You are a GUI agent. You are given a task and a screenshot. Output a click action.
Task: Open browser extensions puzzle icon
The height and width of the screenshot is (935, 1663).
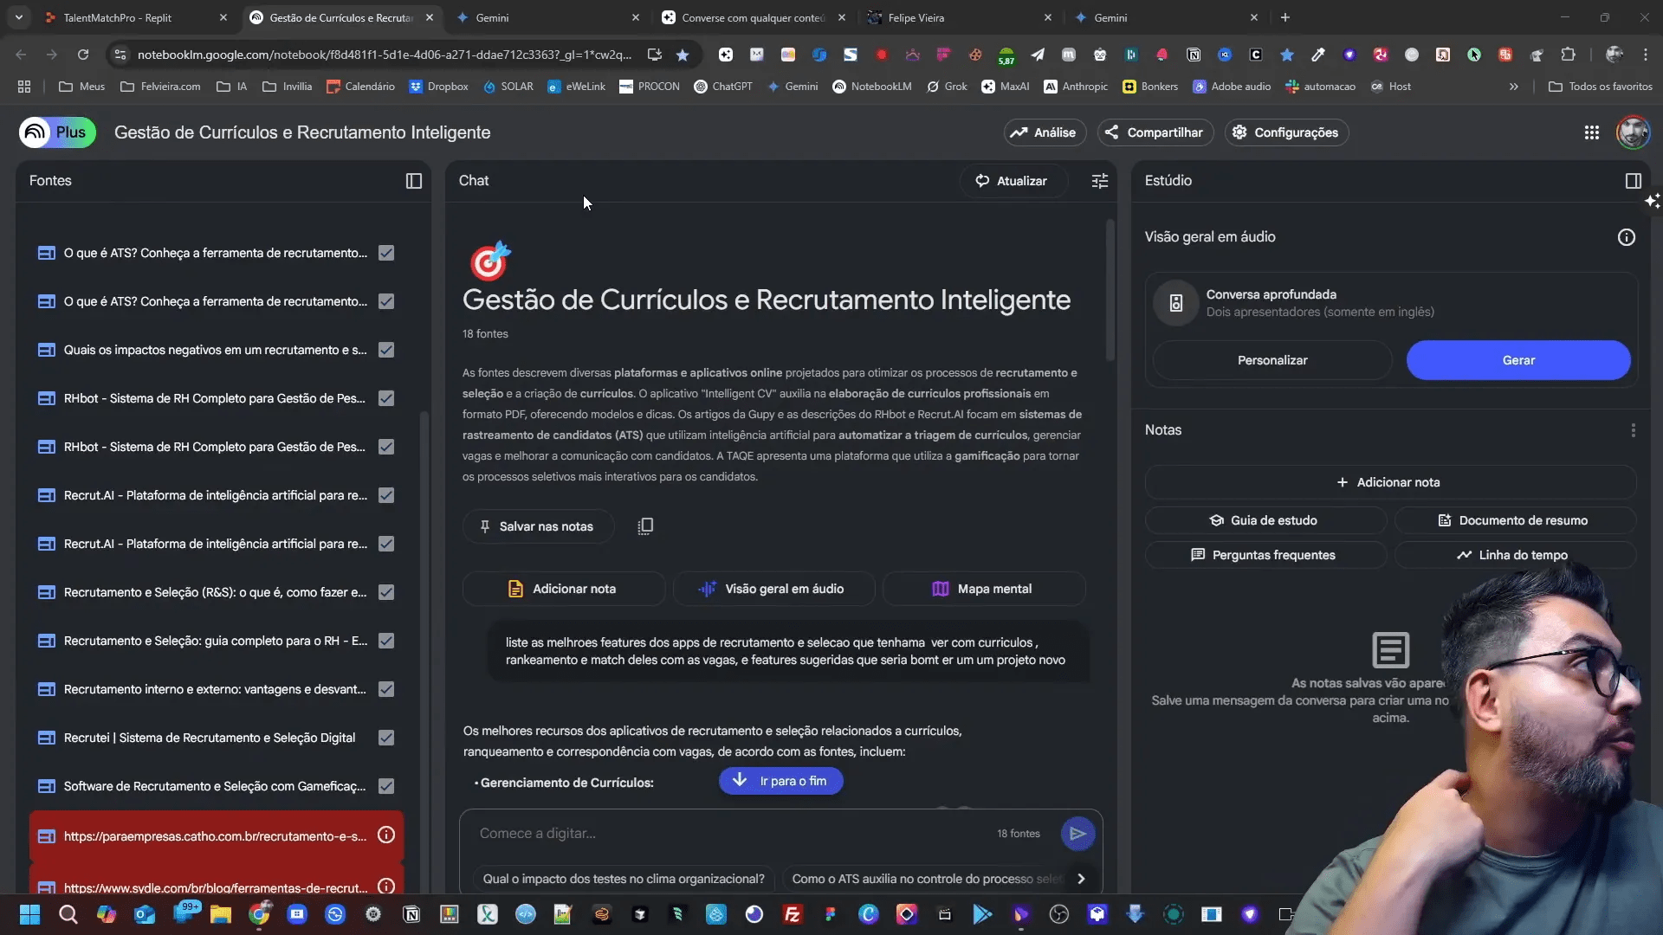[x=1568, y=55]
